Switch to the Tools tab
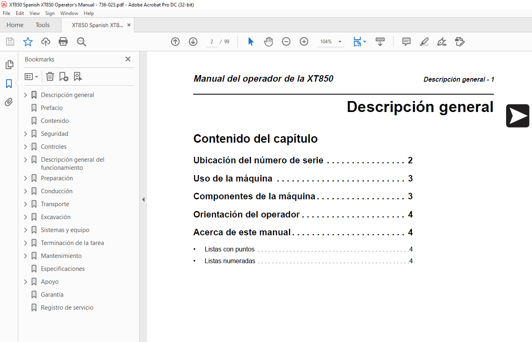 click(43, 25)
